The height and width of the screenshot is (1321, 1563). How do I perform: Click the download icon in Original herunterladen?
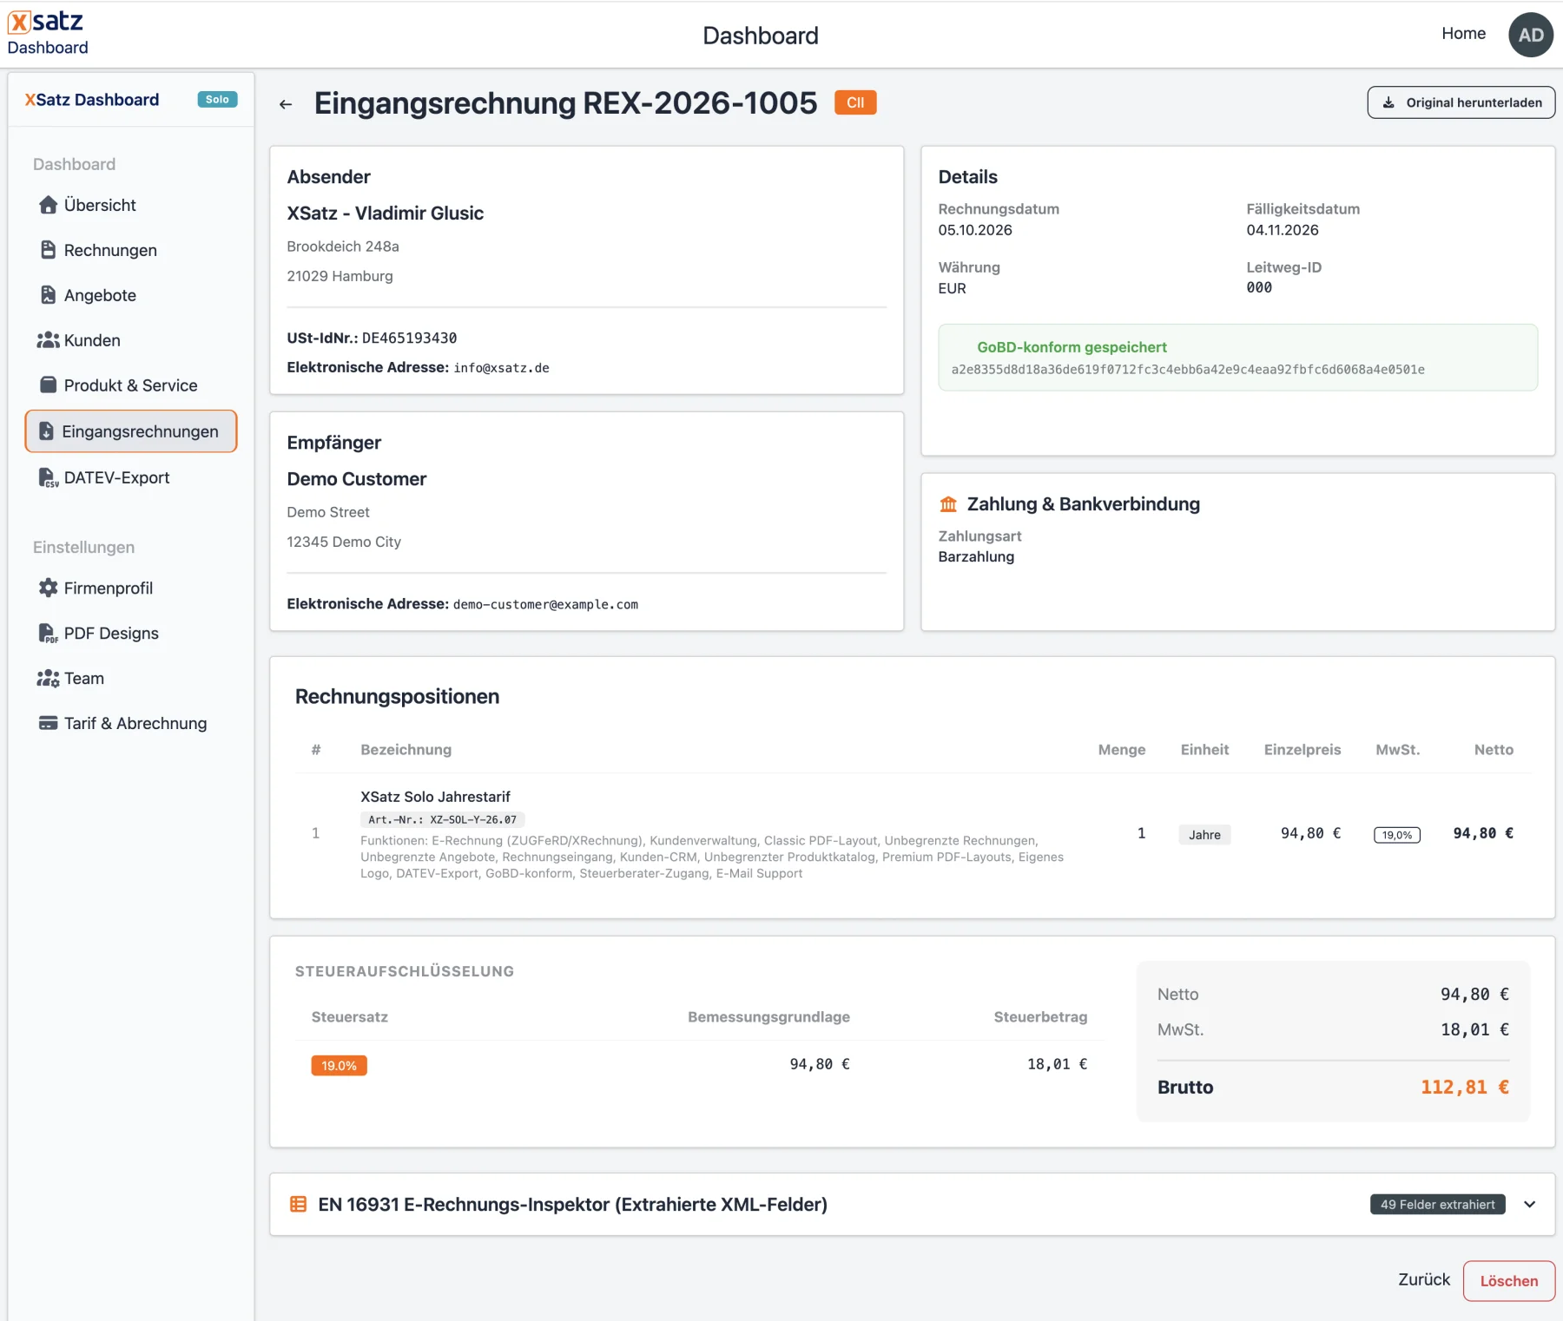tap(1388, 102)
